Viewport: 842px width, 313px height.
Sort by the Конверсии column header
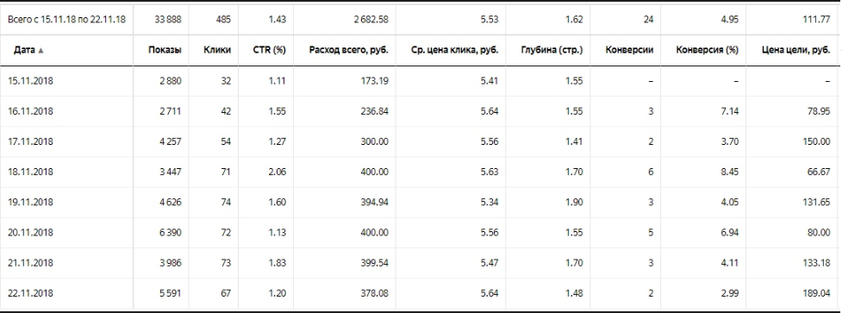[629, 50]
